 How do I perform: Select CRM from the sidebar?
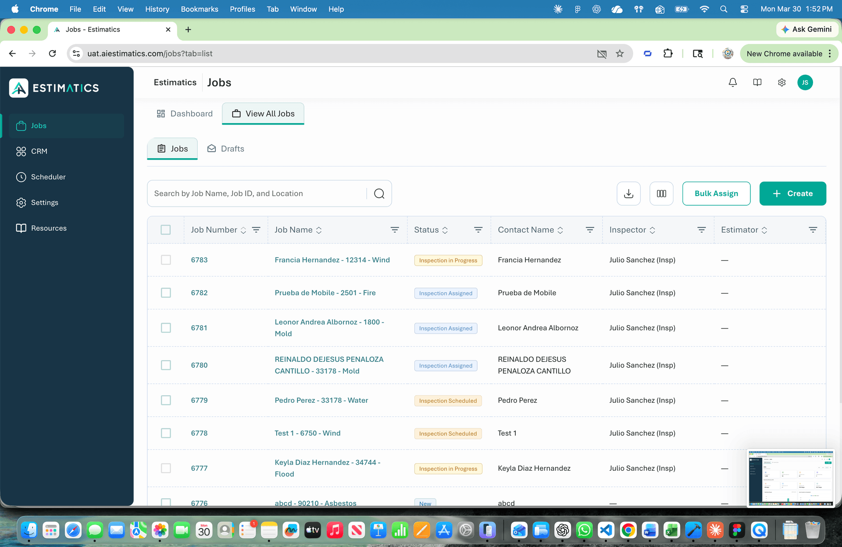[39, 151]
